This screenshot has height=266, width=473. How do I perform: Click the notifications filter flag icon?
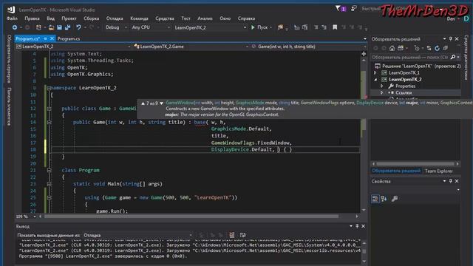point(338,8)
